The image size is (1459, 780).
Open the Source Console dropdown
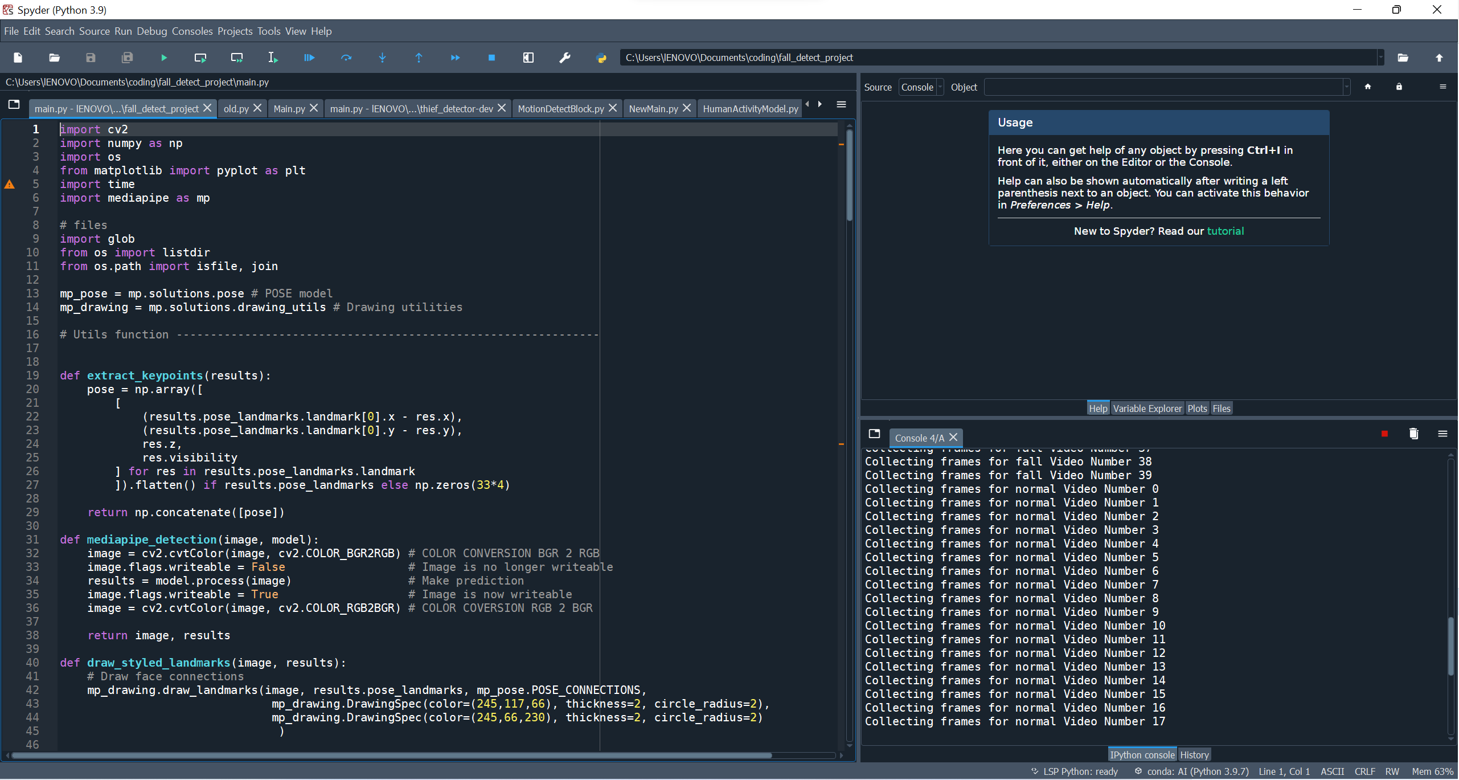(921, 87)
